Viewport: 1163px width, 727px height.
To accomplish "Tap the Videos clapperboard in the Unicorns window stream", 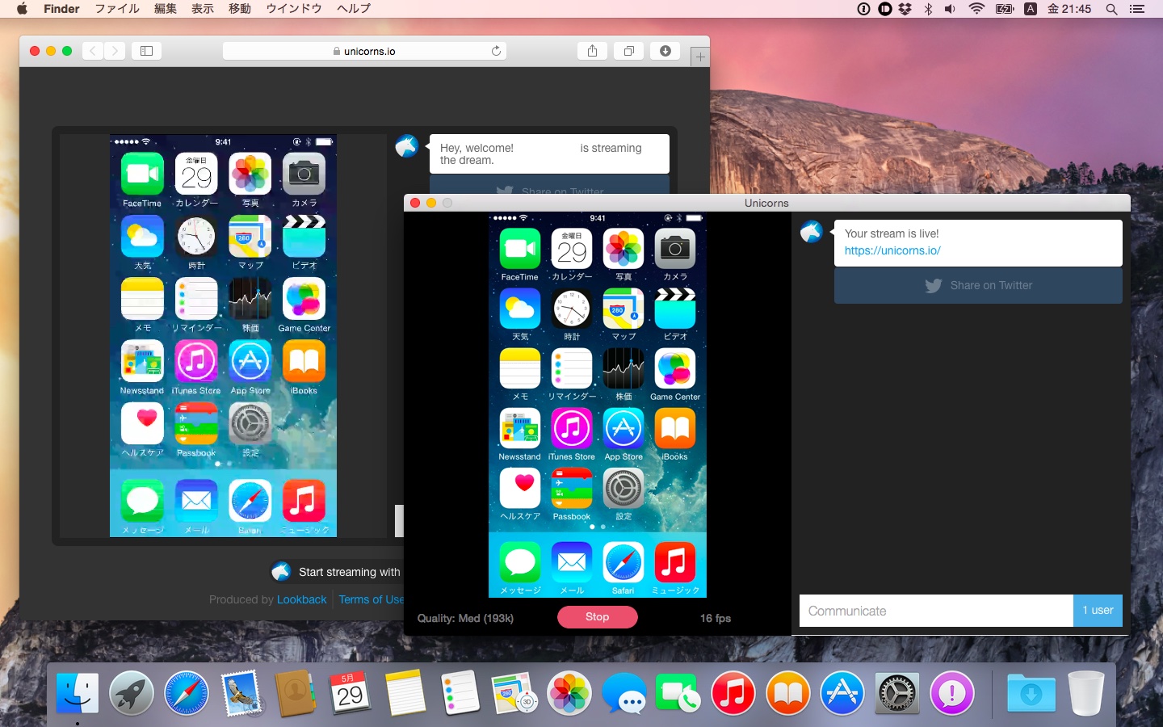I will point(675,309).
